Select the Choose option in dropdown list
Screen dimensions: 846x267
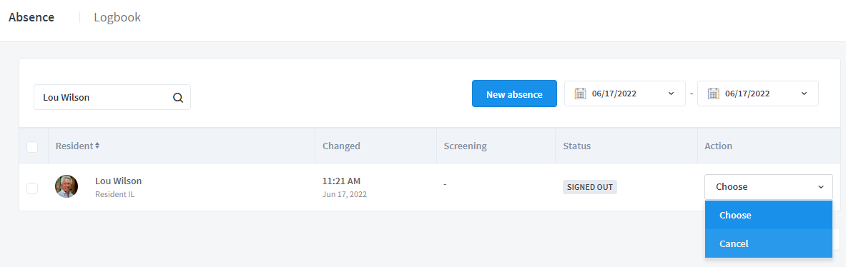pyautogui.click(x=768, y=215)
